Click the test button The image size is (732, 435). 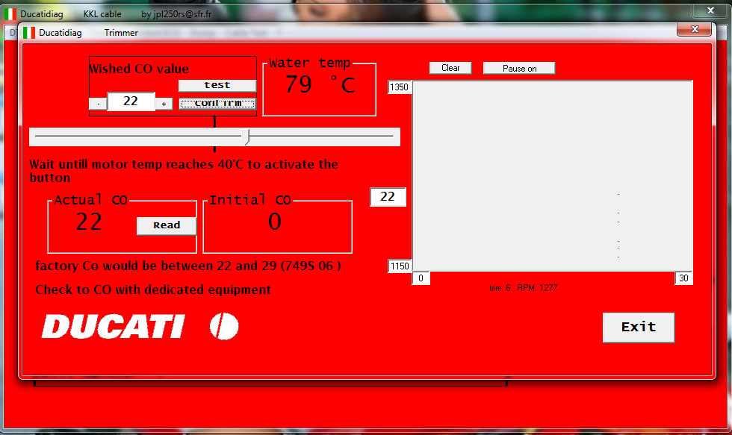[217, 85]
